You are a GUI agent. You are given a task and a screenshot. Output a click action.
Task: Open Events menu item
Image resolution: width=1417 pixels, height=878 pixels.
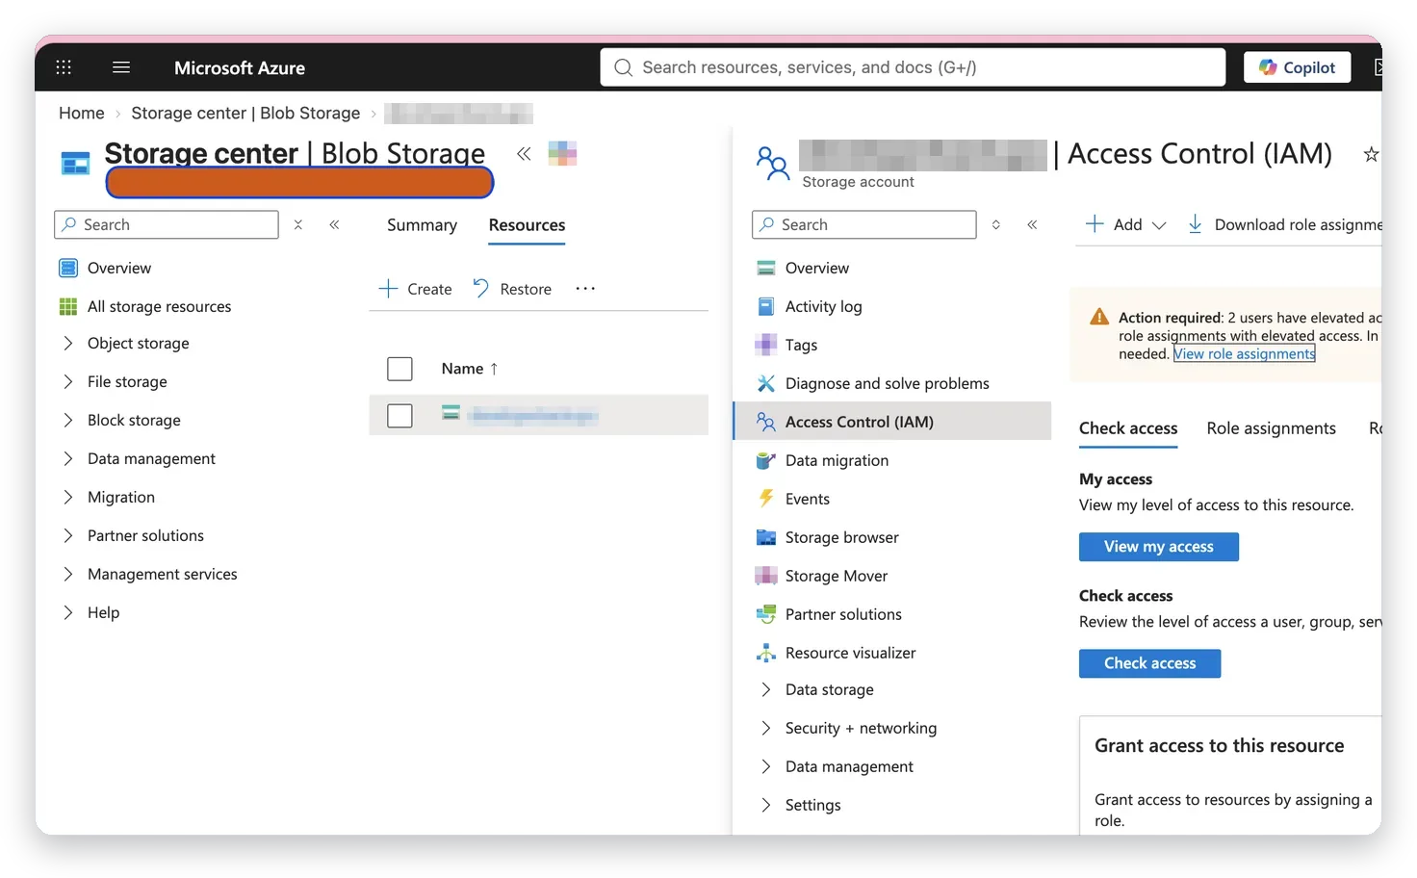click(x=807, y=499)
